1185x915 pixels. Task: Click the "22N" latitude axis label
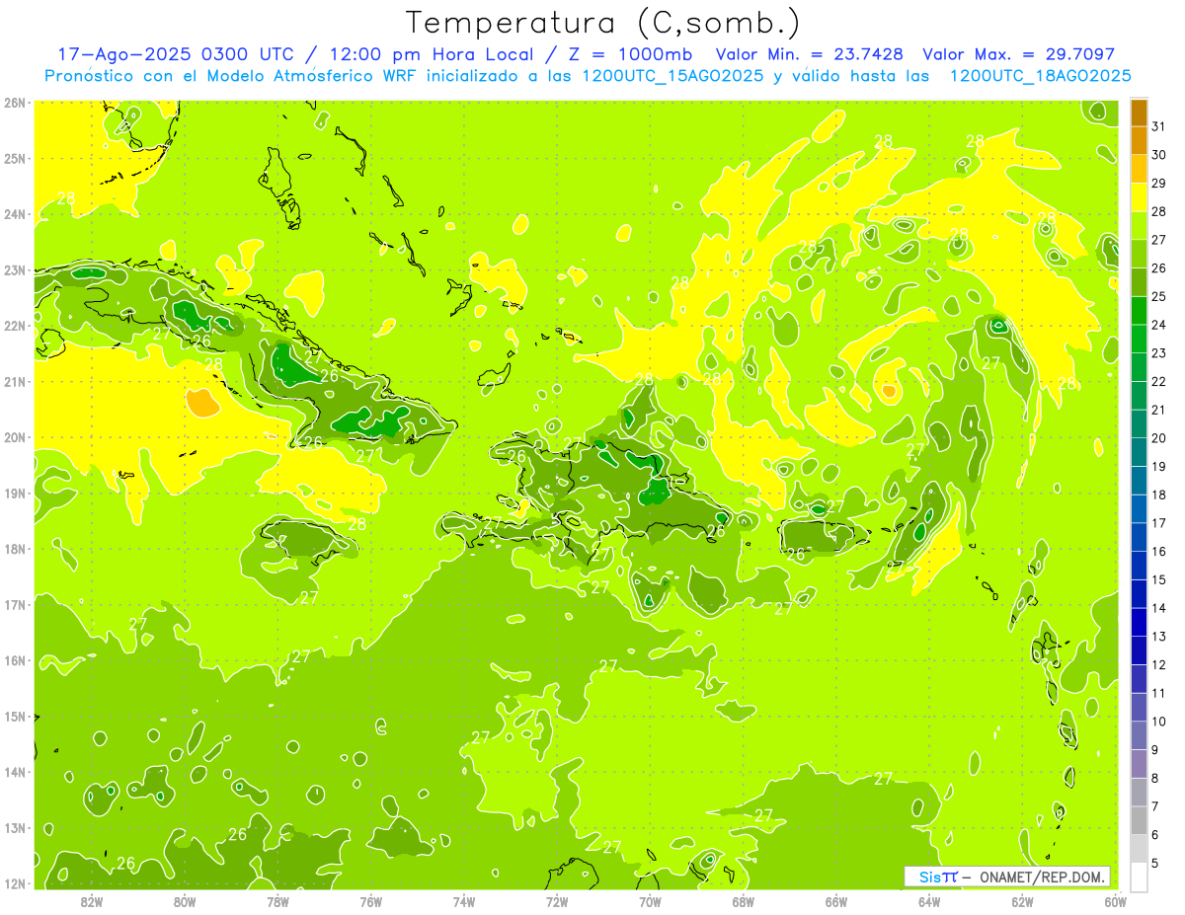point(15,326)
